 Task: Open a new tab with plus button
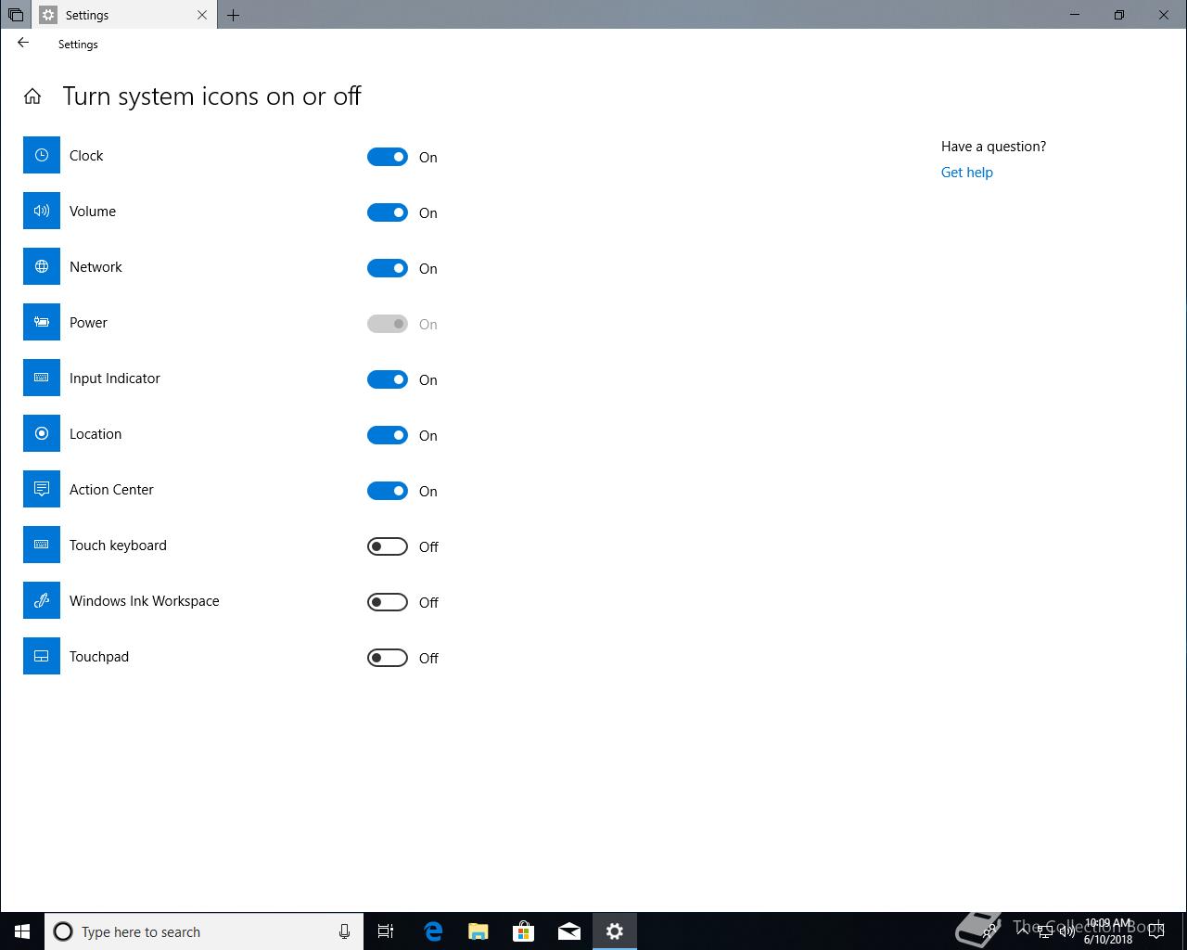233,15
